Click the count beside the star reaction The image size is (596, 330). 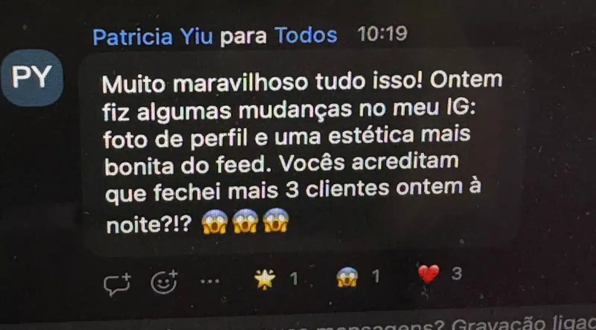294,279
